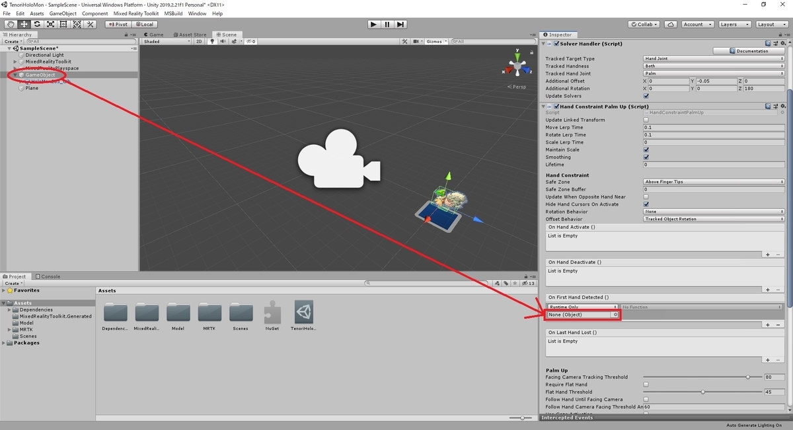Click the Pause button
This screenshot has width=793, height=430.
click(x=387, y=24)
